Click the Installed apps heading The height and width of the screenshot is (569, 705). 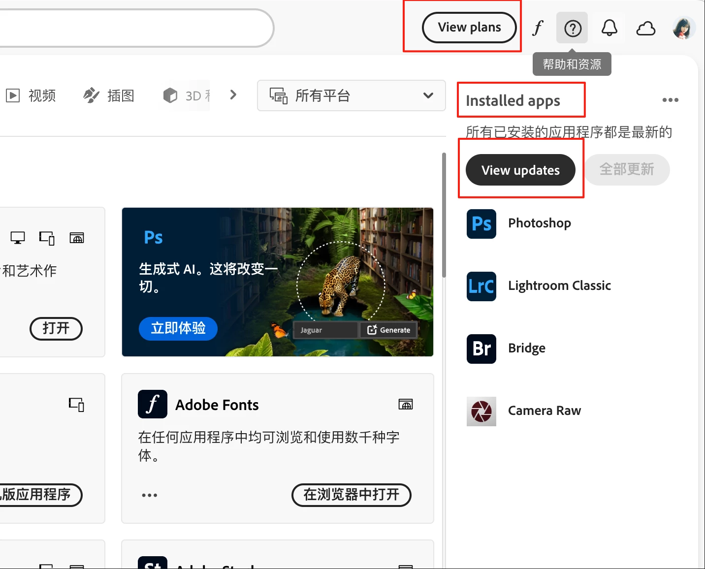(x=513, y=100)
